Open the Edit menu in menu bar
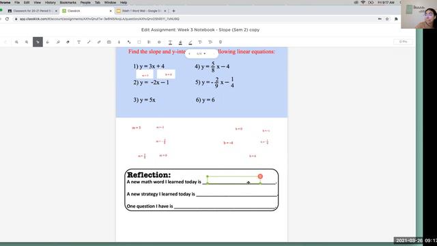Screen dimensions: 437x246 27,3
